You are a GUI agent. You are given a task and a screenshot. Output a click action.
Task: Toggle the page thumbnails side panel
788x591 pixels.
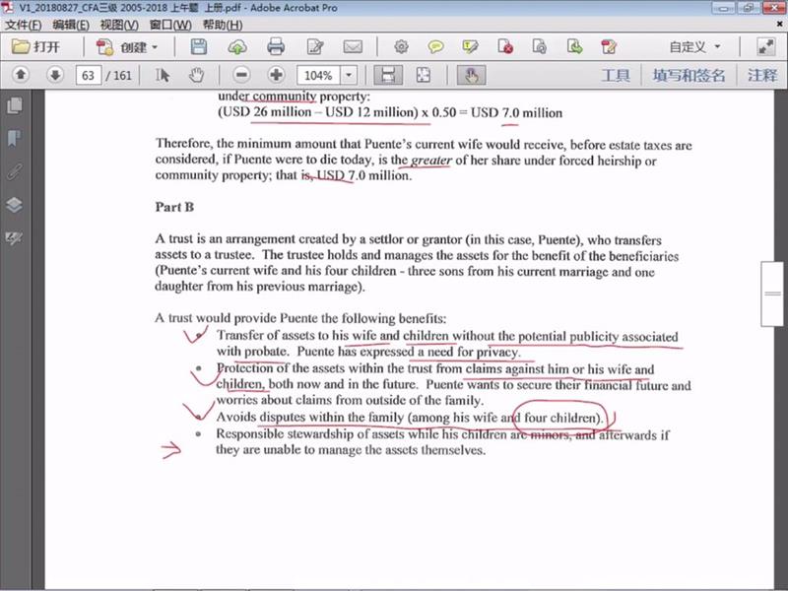14,105
